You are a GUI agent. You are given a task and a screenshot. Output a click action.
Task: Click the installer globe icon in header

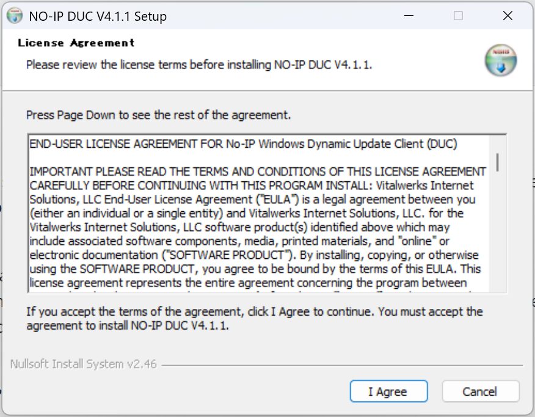click(x=501, y=60)
